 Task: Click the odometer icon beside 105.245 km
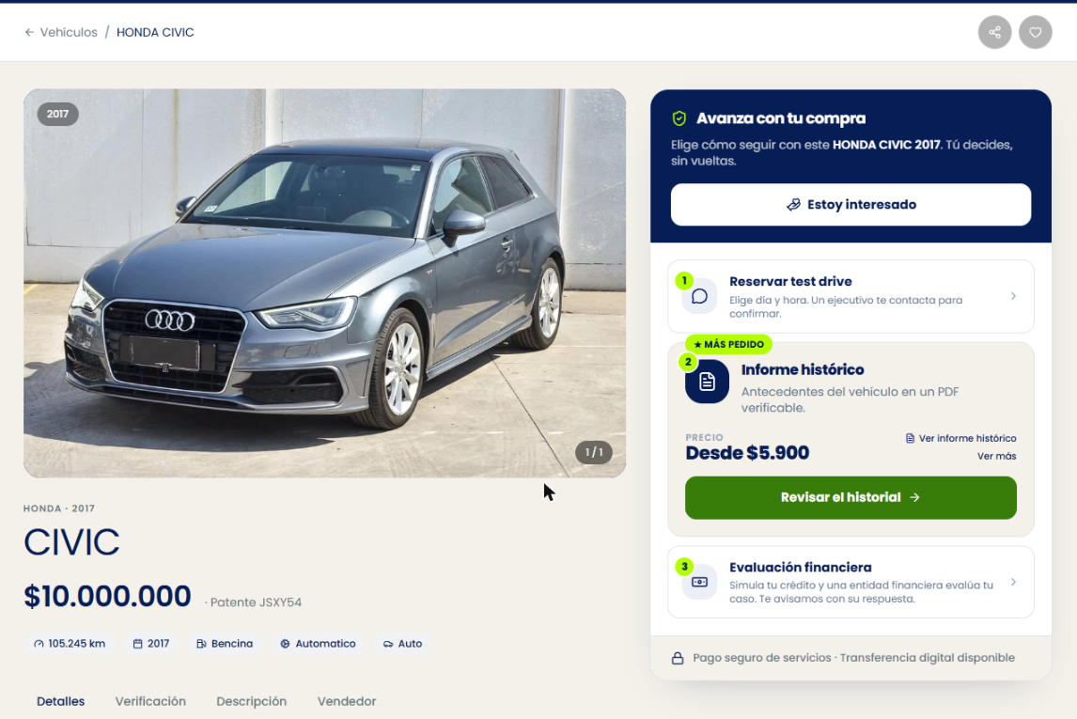[39, 644]
